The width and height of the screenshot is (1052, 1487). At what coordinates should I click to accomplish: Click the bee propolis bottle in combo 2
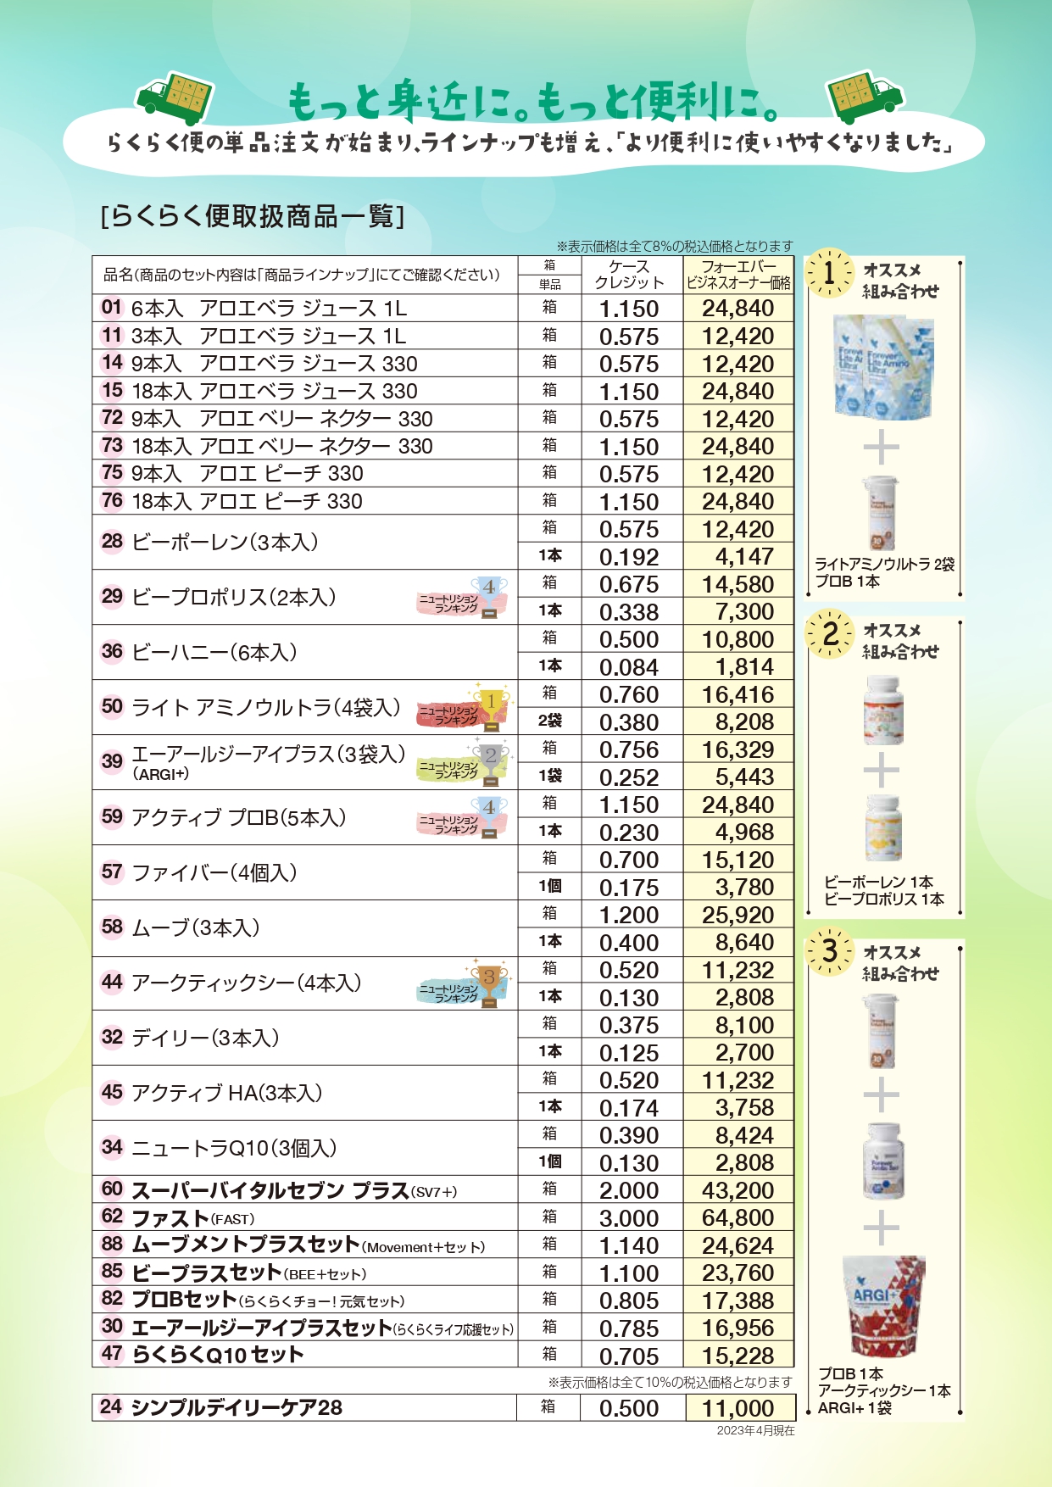pos(883,827)
